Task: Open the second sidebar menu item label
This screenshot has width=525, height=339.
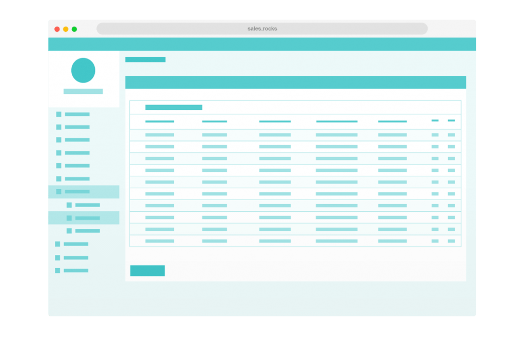Action: tap(77, 127)
